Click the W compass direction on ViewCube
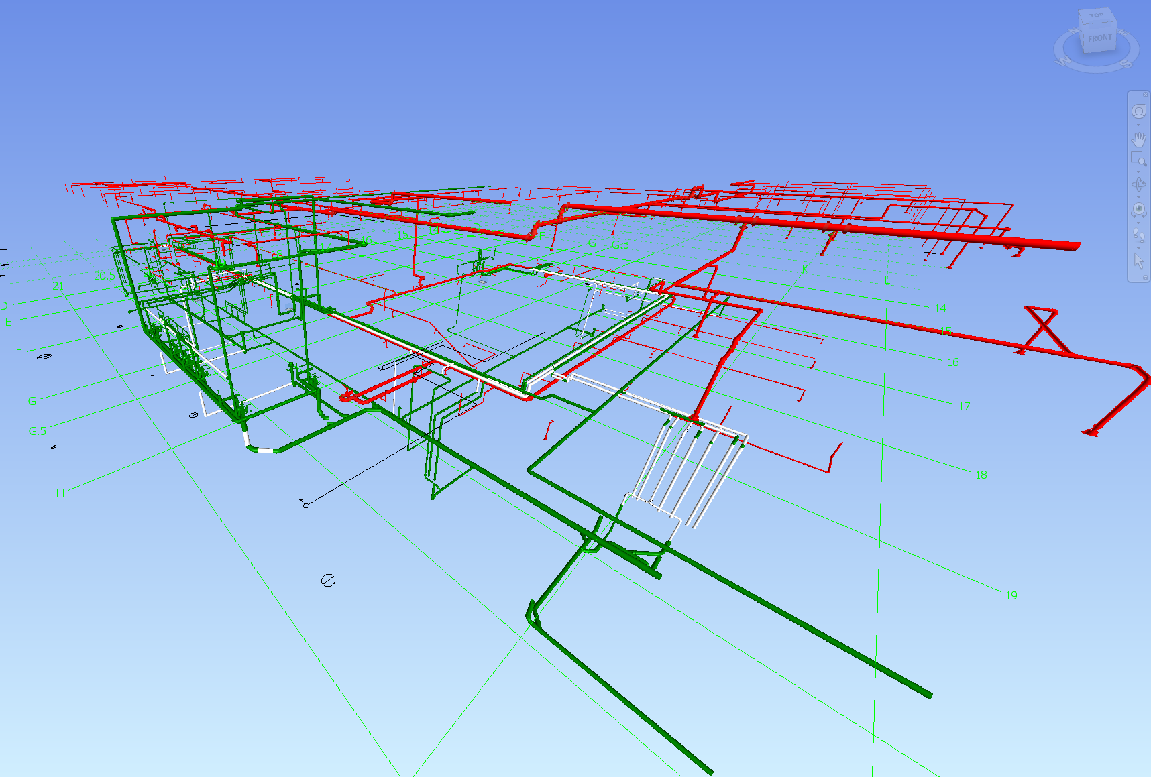The image size is (1151, 777). 1064,61
